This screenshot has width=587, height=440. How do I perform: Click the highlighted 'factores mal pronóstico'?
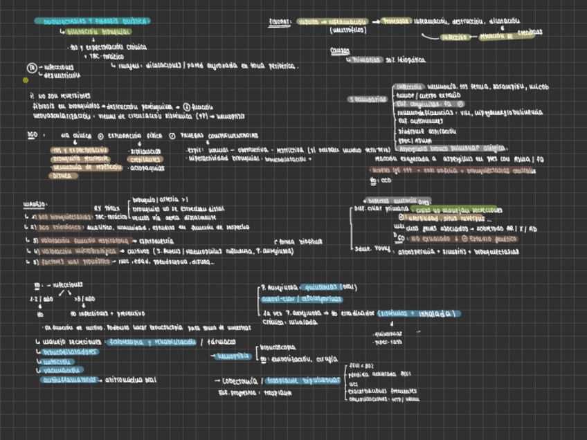coord(76,262)
